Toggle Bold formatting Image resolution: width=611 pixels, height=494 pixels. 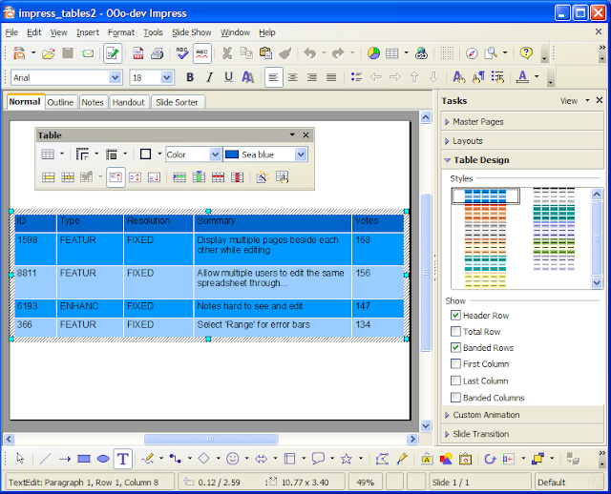point(190,77)
